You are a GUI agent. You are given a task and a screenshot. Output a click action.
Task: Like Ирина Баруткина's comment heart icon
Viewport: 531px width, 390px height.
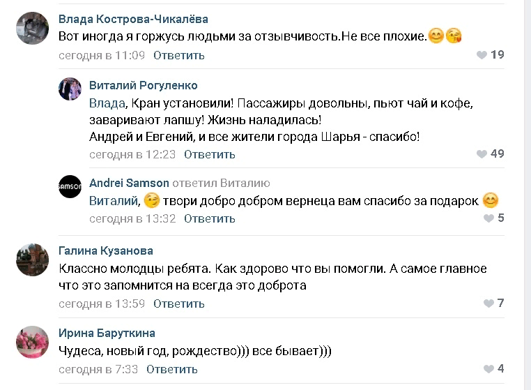point(488,368)
